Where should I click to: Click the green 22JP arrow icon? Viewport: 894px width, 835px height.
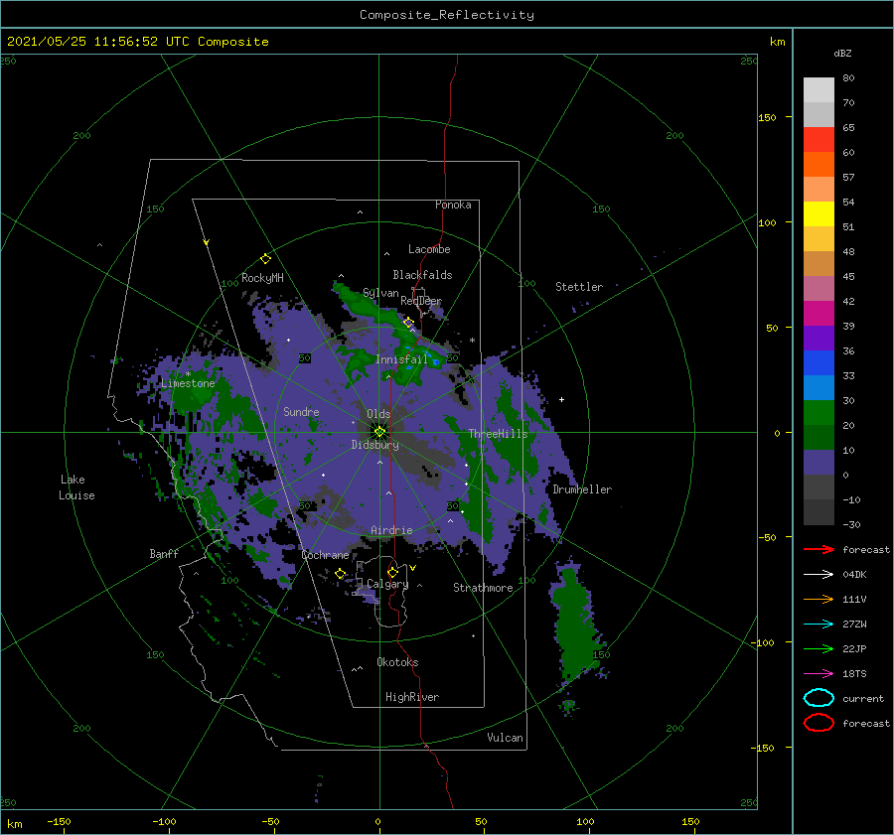pos(819,648)
